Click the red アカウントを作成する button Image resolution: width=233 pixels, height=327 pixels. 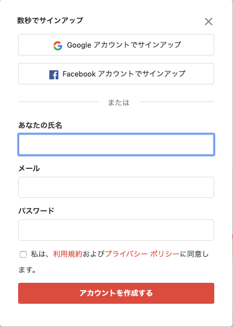pyautogui.click(x=116, y=293)
